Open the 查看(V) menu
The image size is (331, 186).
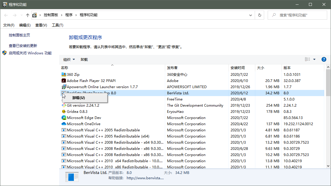[41, 25]
